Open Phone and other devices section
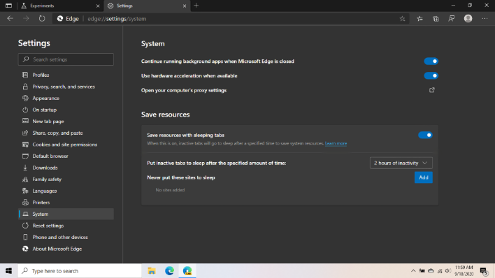495x278 pixels. point(66,237)
